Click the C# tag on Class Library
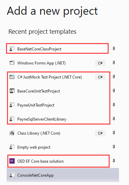Screen dimensions: 129x185 pos(100,133)
